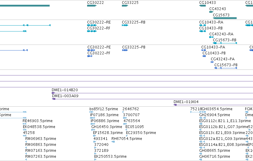The image size is (253, 161).
Task: Select transcript CG10433-RA
Action: click(211, 22)
